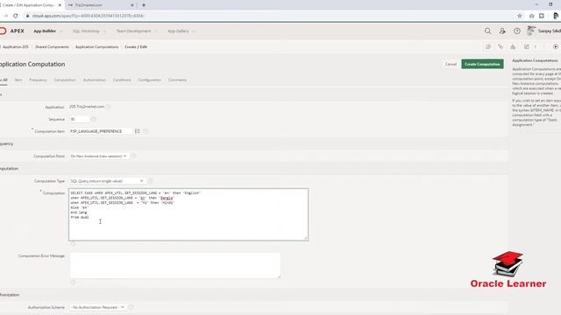The height and width of the screenshot is (315, 561).
Task: Open the Computation Item list picker icon
Action: (138, 131)
